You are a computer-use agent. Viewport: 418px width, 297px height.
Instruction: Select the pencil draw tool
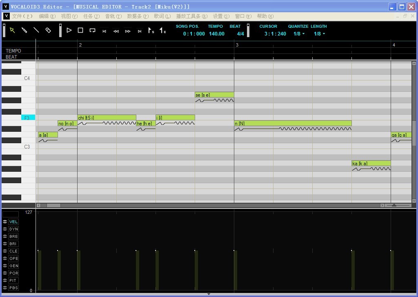coord(24,30)
